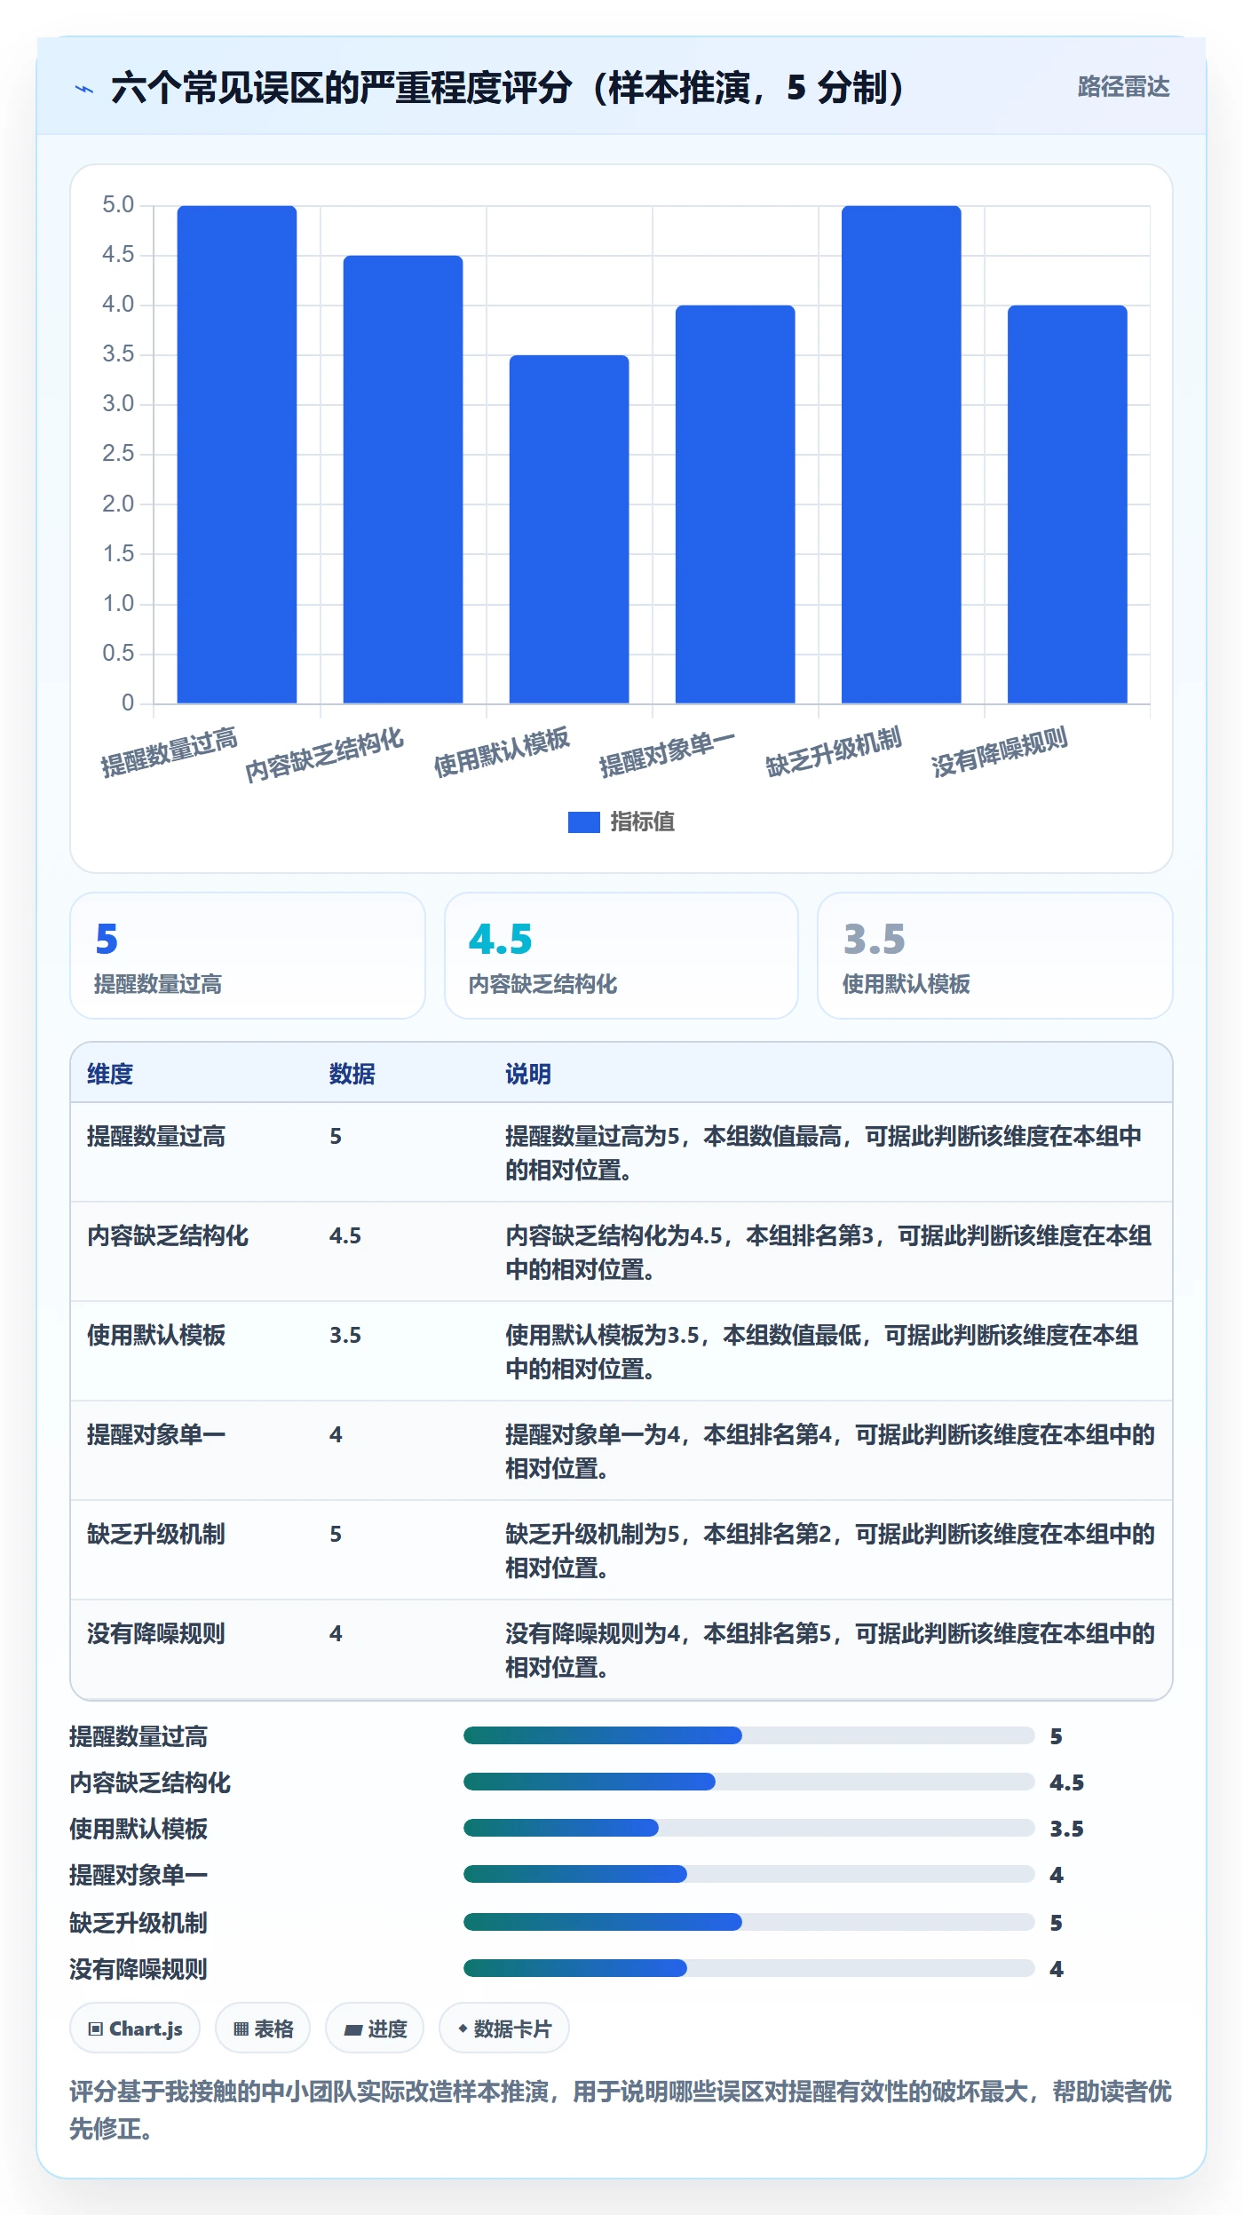This screenshot has height=2215, width=1243.
Task: Click description mentioning 本组排名第4
Action: [x=830, y=1451]
